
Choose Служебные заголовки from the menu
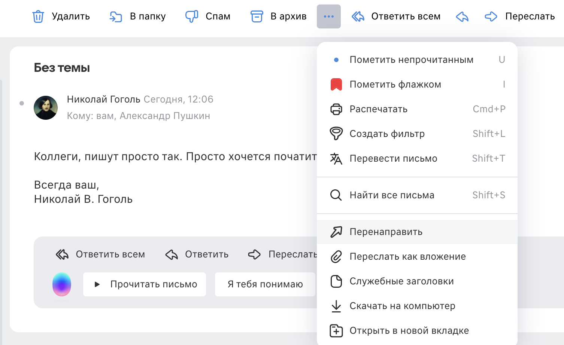pyautogui.click(x=417, y=281)
